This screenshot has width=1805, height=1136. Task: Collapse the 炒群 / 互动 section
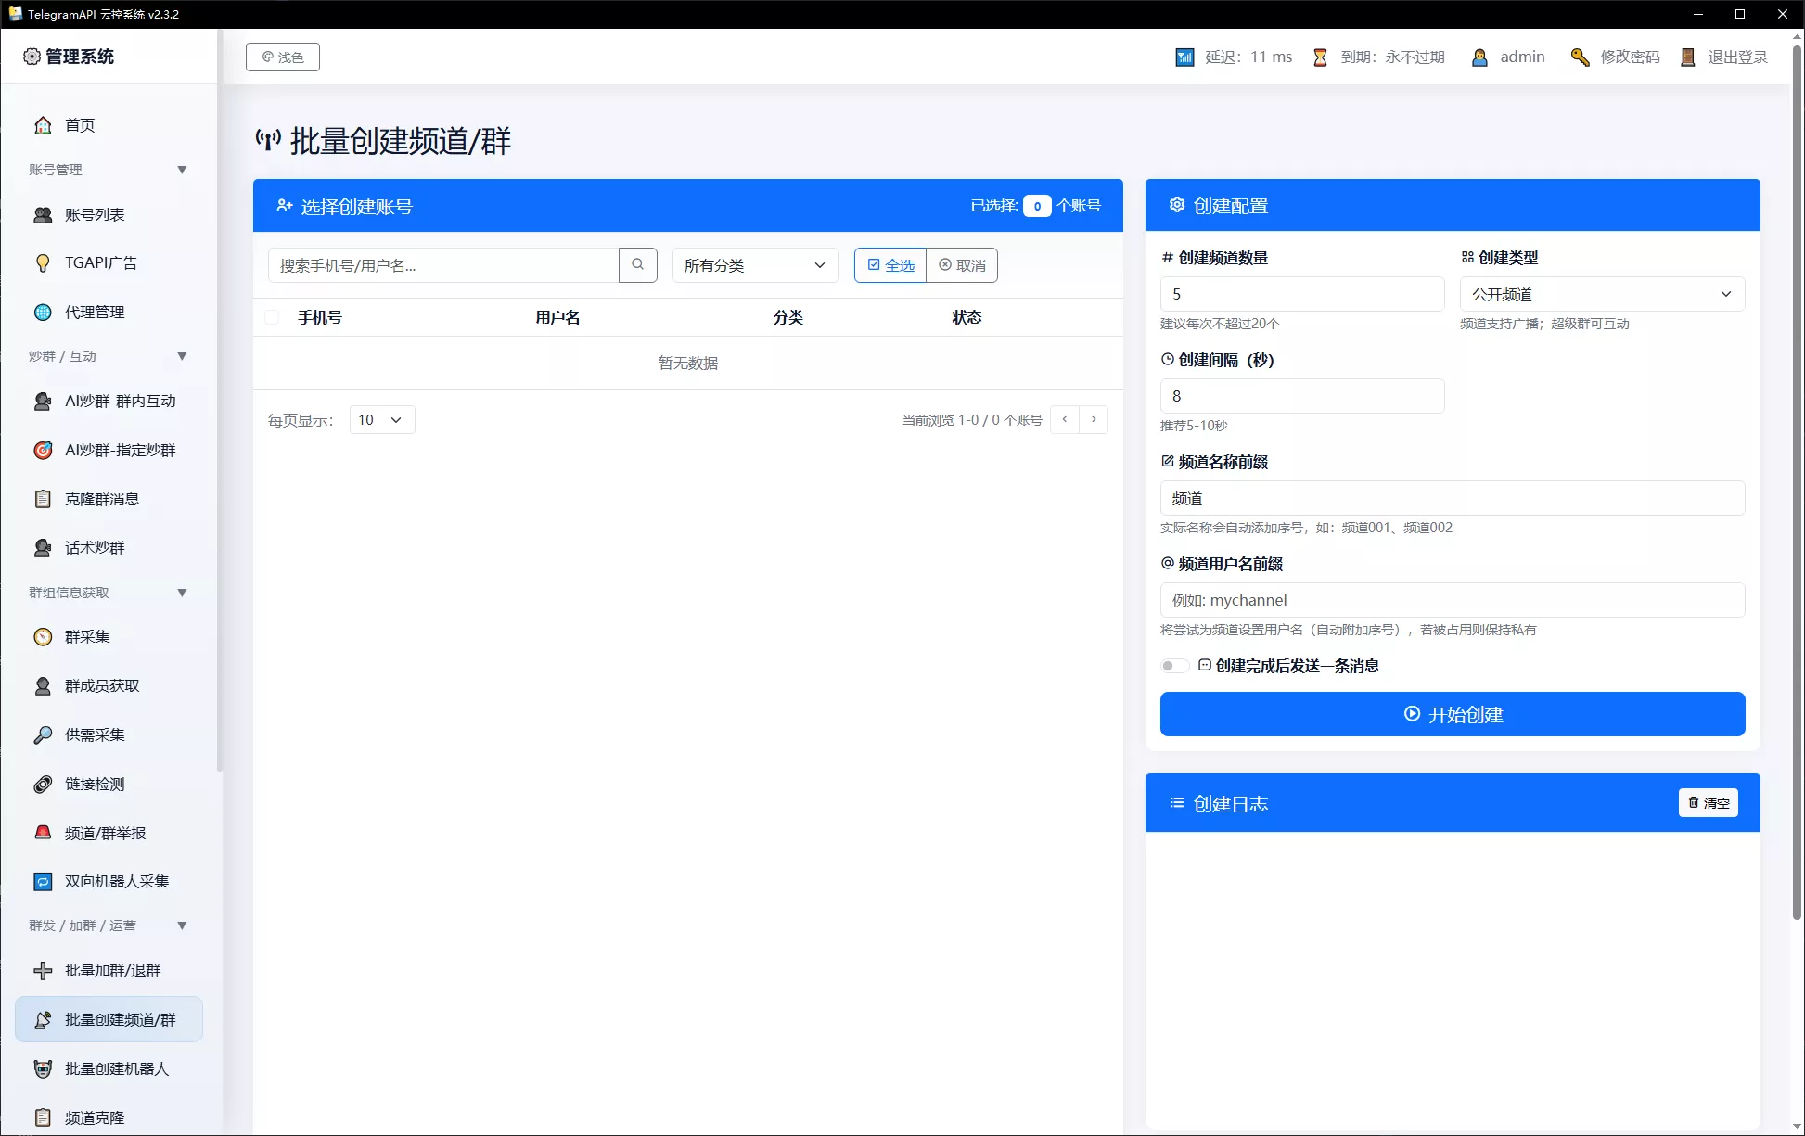click(182, 356)
